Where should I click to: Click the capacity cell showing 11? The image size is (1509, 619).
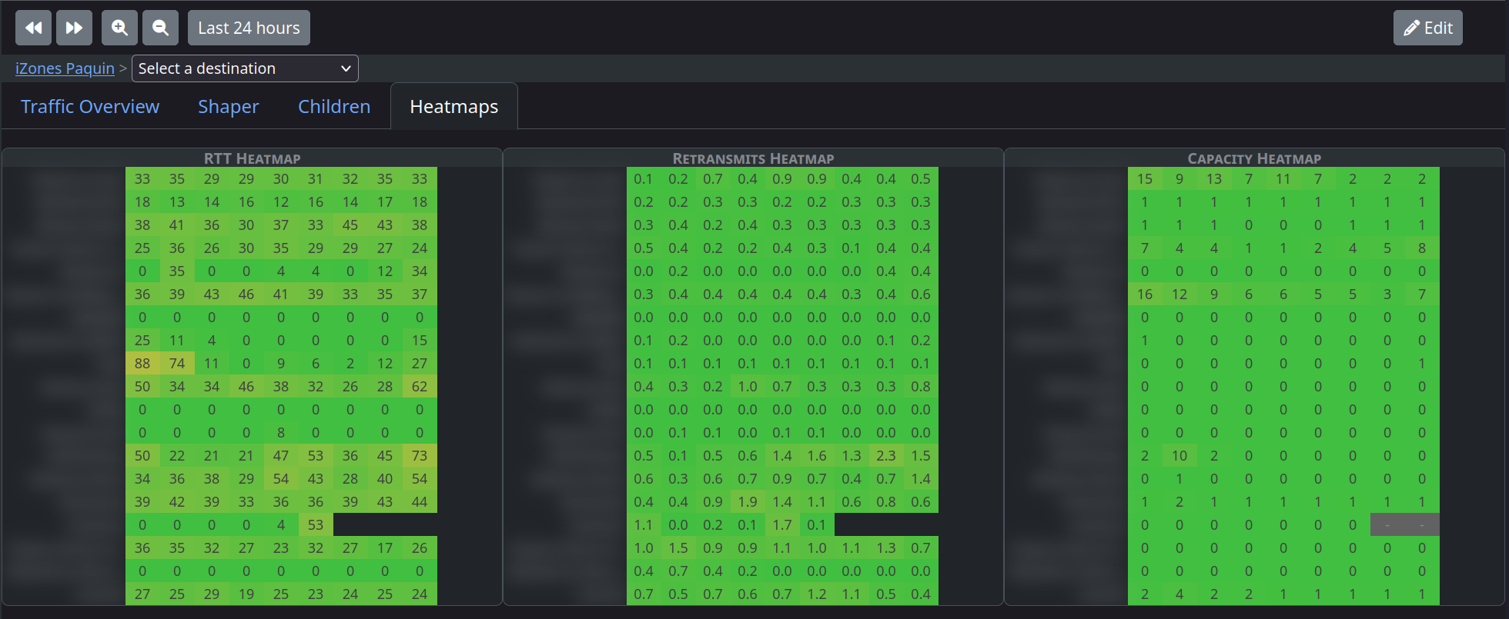[1283, 178]
